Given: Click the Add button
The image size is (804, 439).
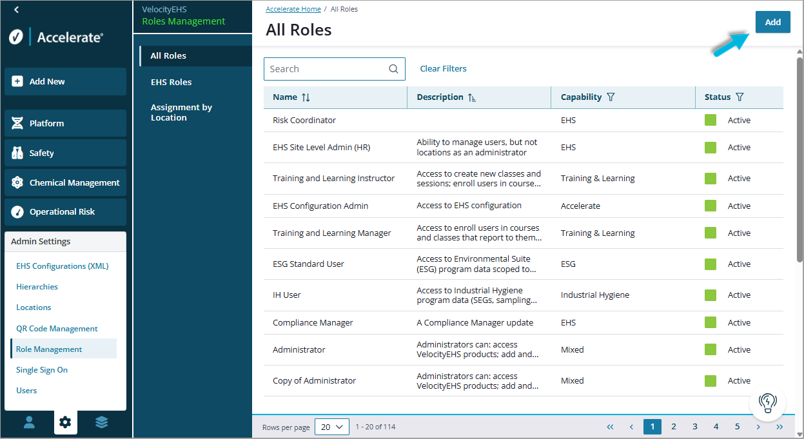Looking at the screenshot, I should click(x=772, y=22).
